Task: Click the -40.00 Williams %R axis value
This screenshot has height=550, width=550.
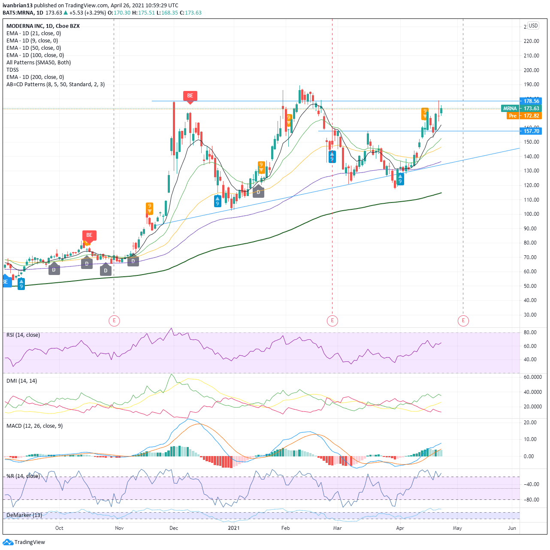Action: pyautogui.click(x=532, y=484)
